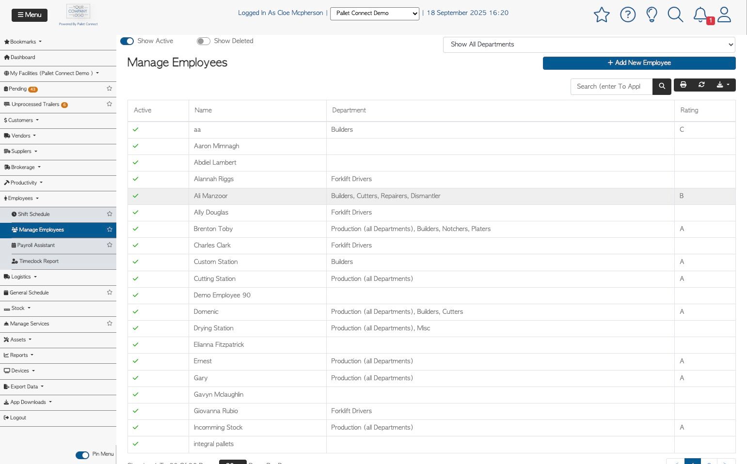Image resolution: width=747 pixels, height=464 pixels.
Task: Refresh the employee table
Action: (x=701, y=85)
